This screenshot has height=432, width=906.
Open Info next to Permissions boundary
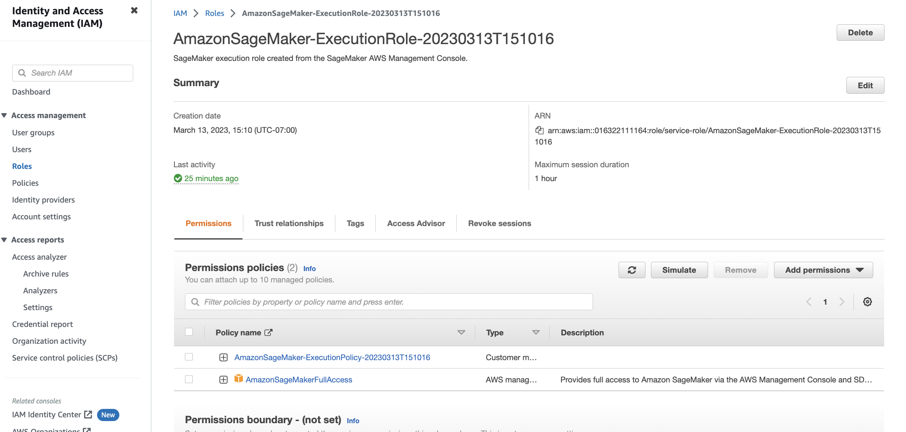(x=353, y=421)
